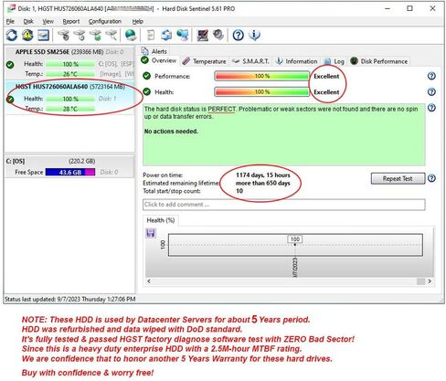Viewport: 446px width, 381px height.
Task: Click the help icon beside Repeat Test
Action: 431,178
